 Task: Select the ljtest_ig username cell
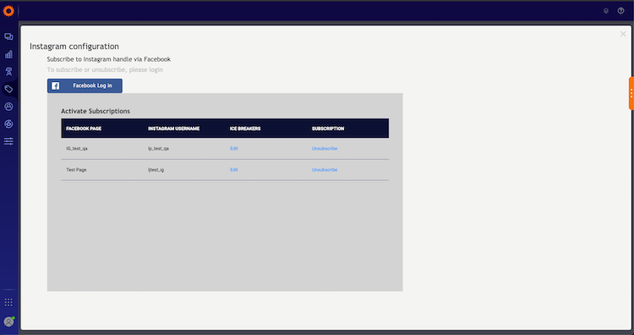click(x=156, y=170)
